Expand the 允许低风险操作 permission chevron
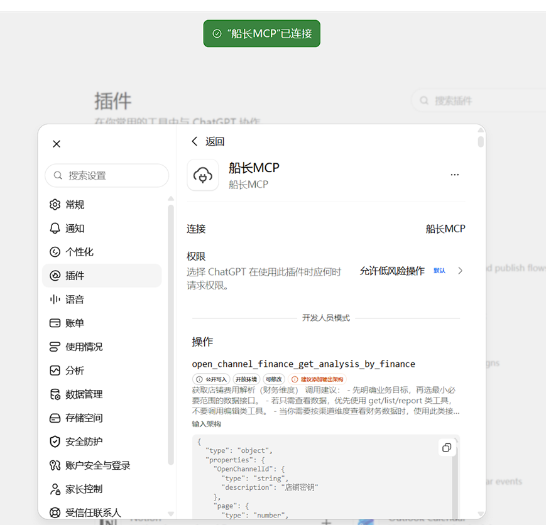 pyautogui.click(x=461, y=271)
